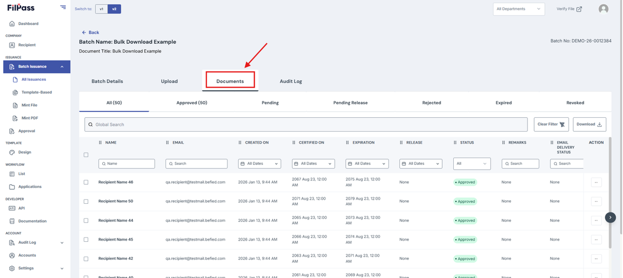Switch to version v1
This screenshot has width=623, height=278.
[x=102, y=9]
